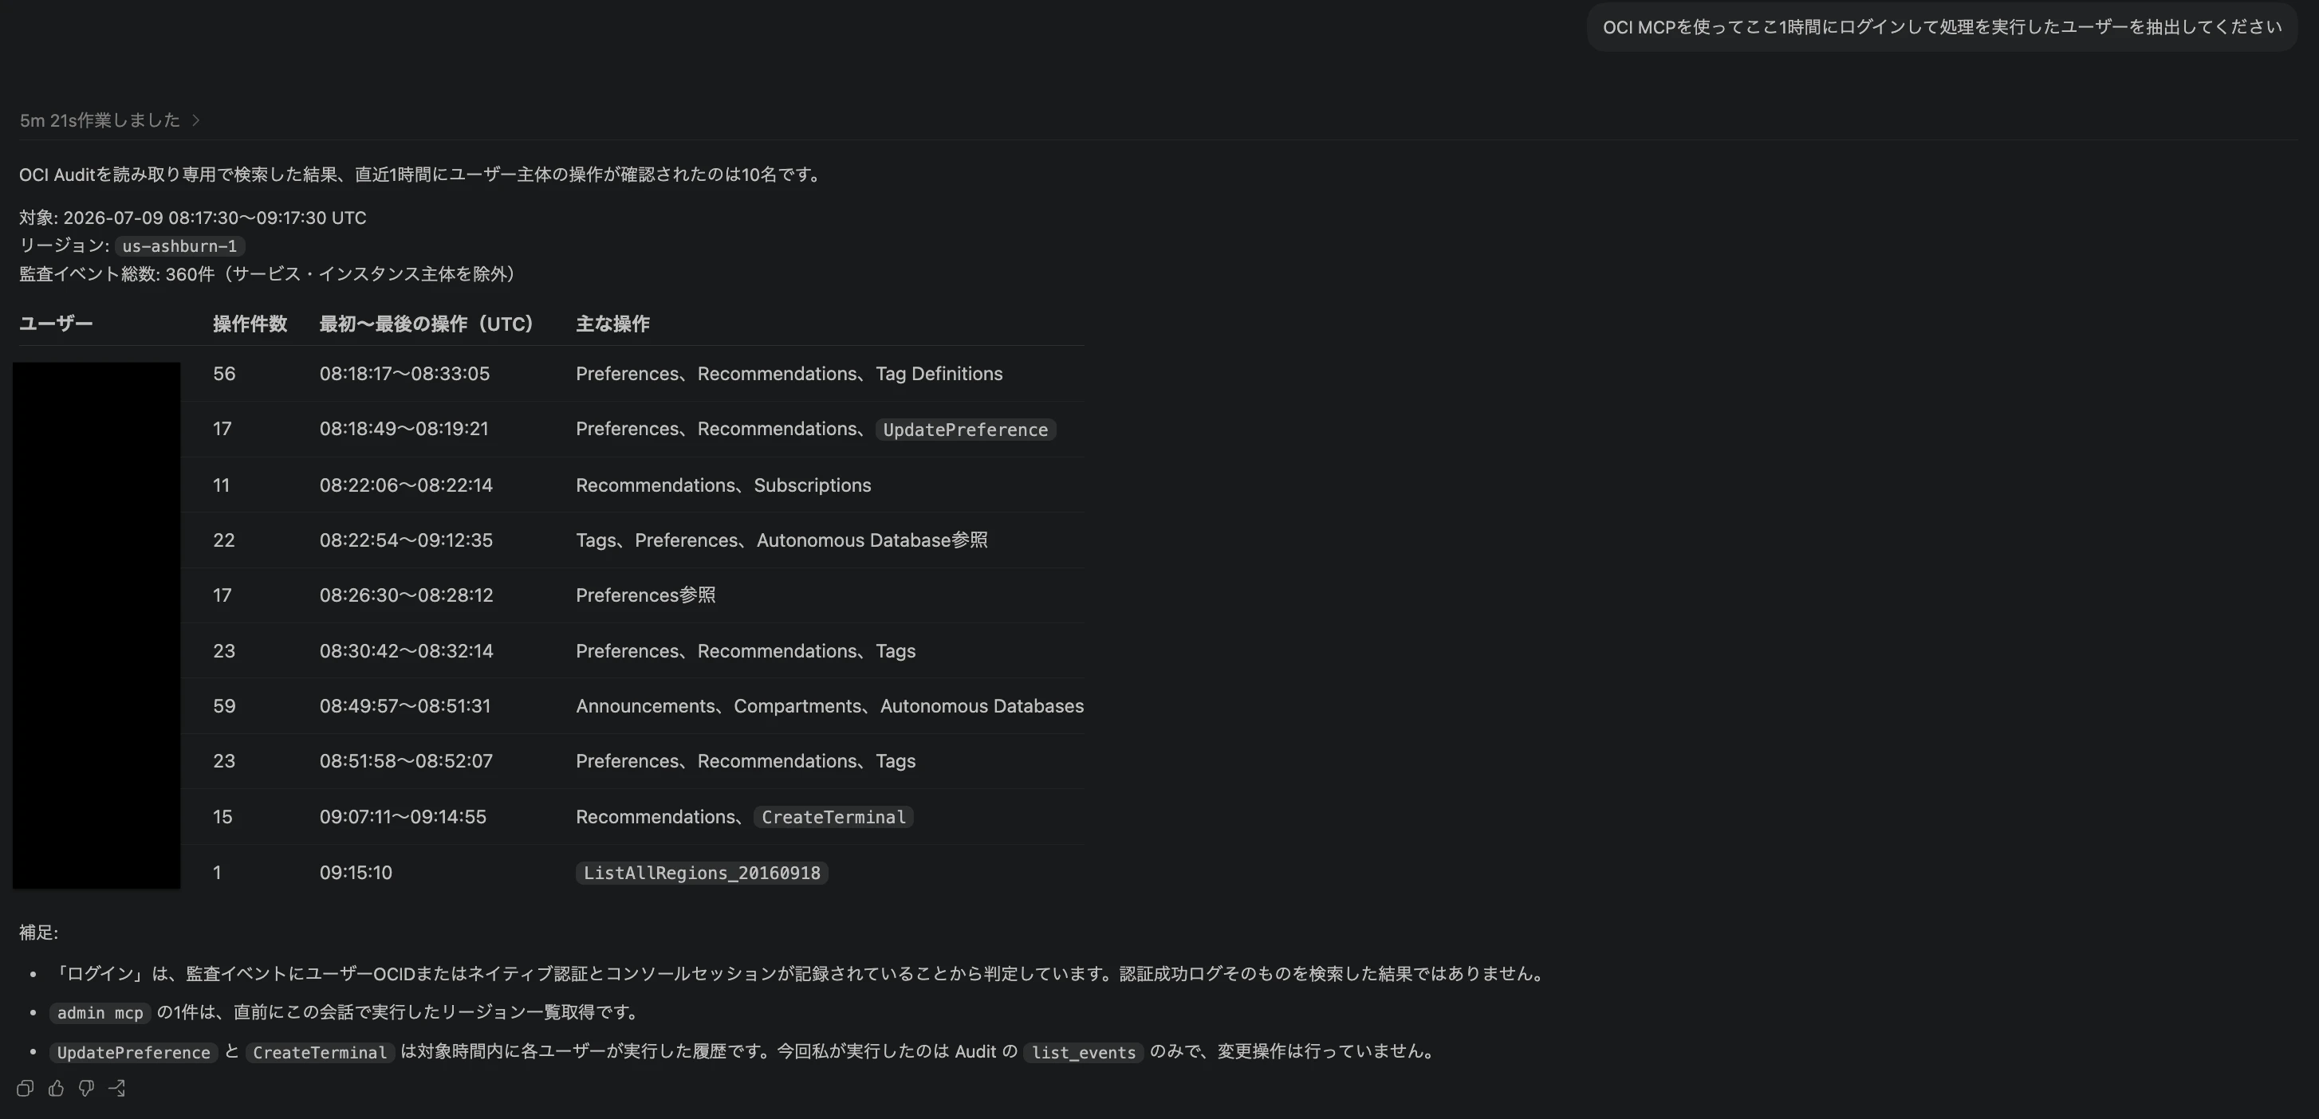Screen dimensions: 2319x1119
Task: Click the time range 08:49:57〜08:51:31
Action: [405, 706]
